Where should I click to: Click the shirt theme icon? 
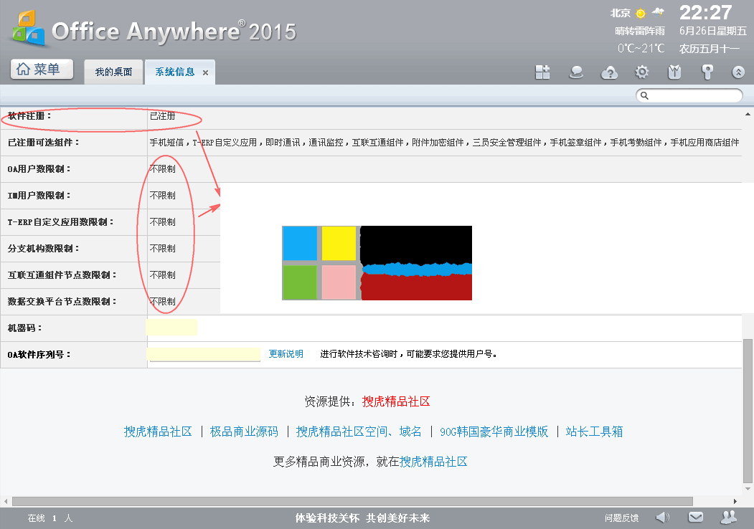674,72
